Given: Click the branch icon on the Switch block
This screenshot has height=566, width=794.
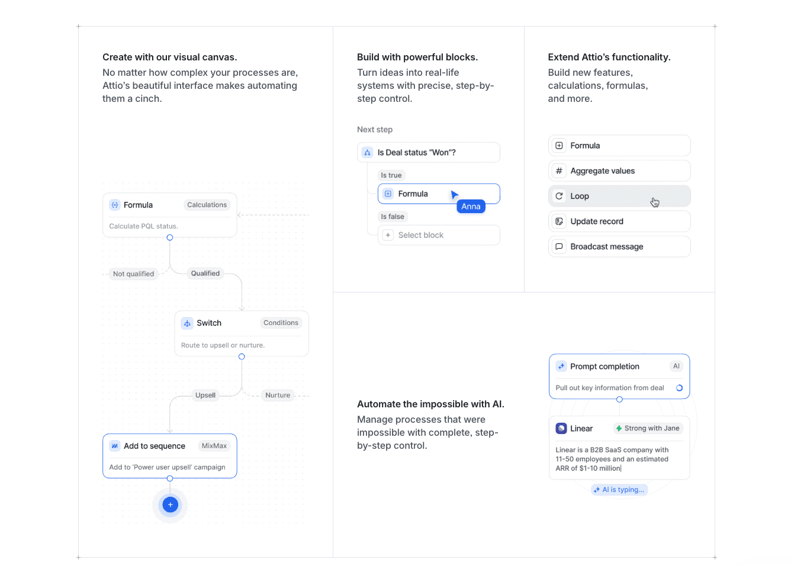Looking at the screenshot, I should point(186,323).
